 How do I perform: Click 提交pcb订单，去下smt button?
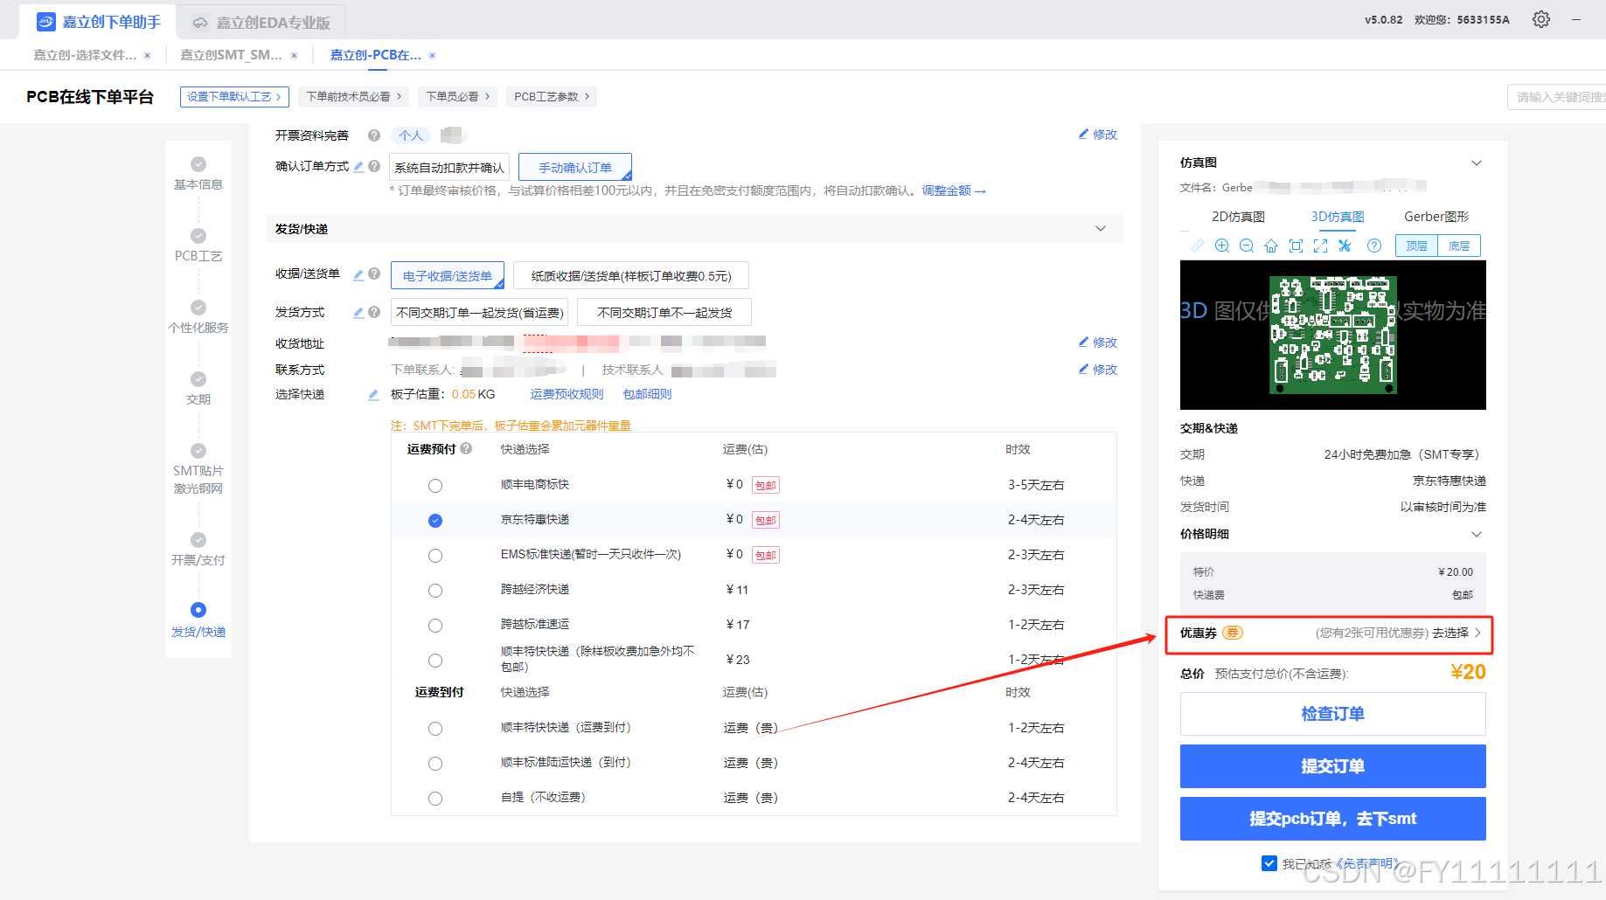pyautogui.click(x=1332, y=819)
